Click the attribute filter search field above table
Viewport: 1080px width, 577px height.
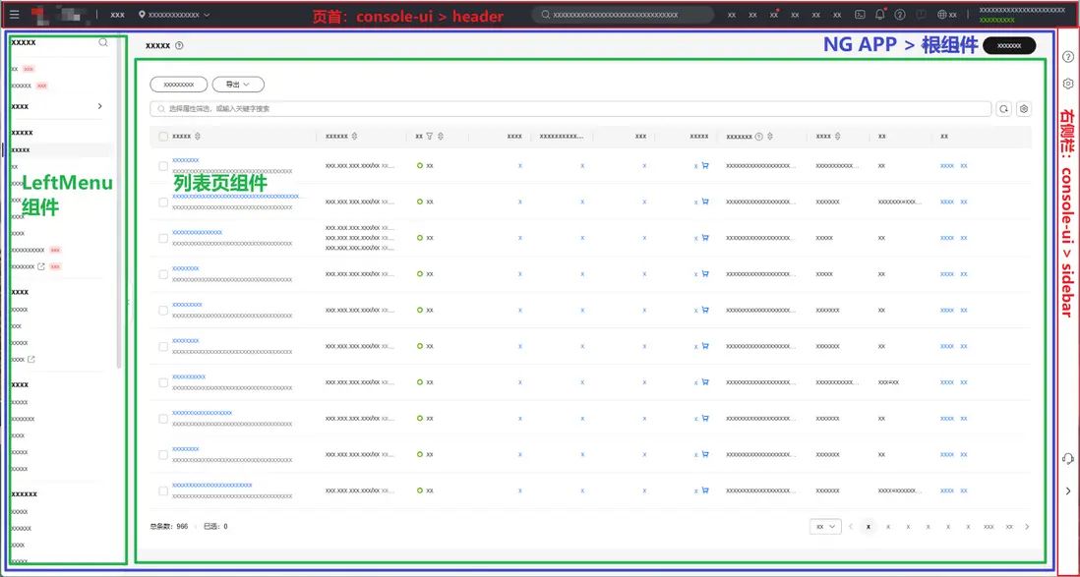[x=570, y=109]
